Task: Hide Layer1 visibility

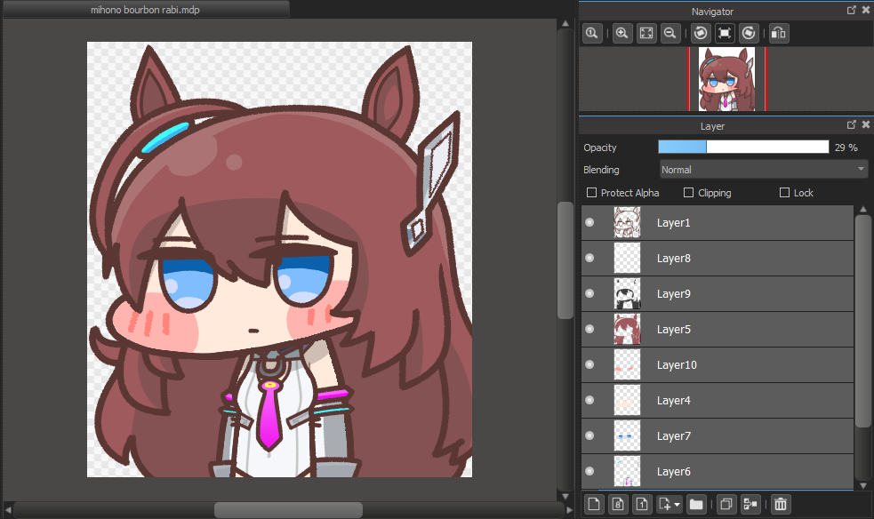Action: pos(589,223)
